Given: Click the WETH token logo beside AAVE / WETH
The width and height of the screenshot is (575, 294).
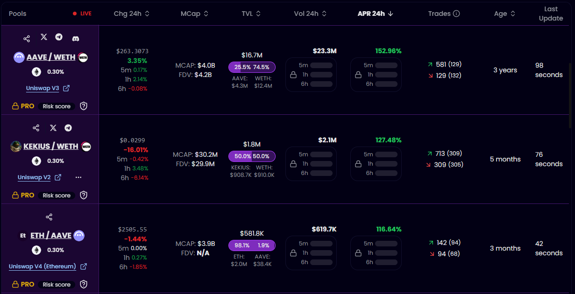Looking at the screenshot, I should (83, 57).
